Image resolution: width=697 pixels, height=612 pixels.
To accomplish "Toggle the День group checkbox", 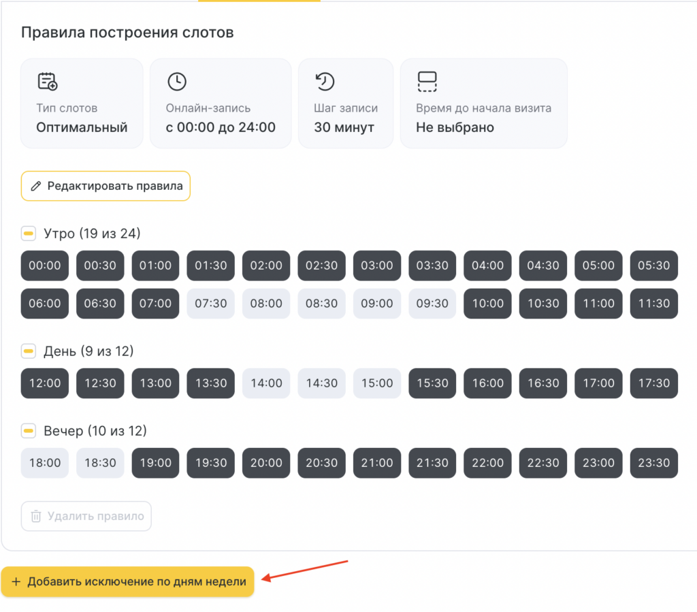I will coord(29,351).
